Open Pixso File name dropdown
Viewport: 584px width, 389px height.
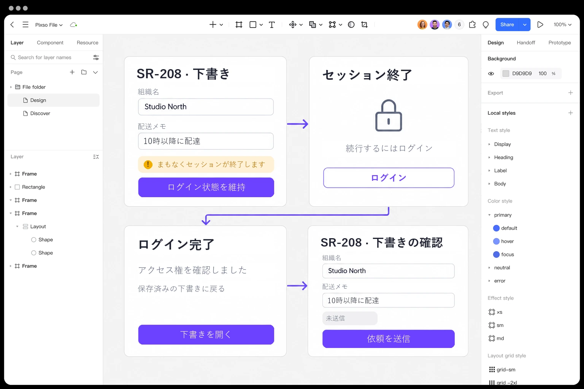49,25
